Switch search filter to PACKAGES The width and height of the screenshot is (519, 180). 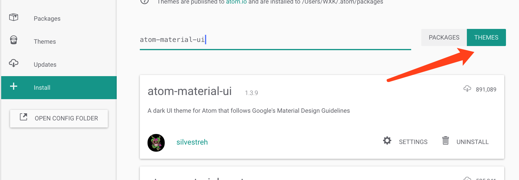(444, 37)
